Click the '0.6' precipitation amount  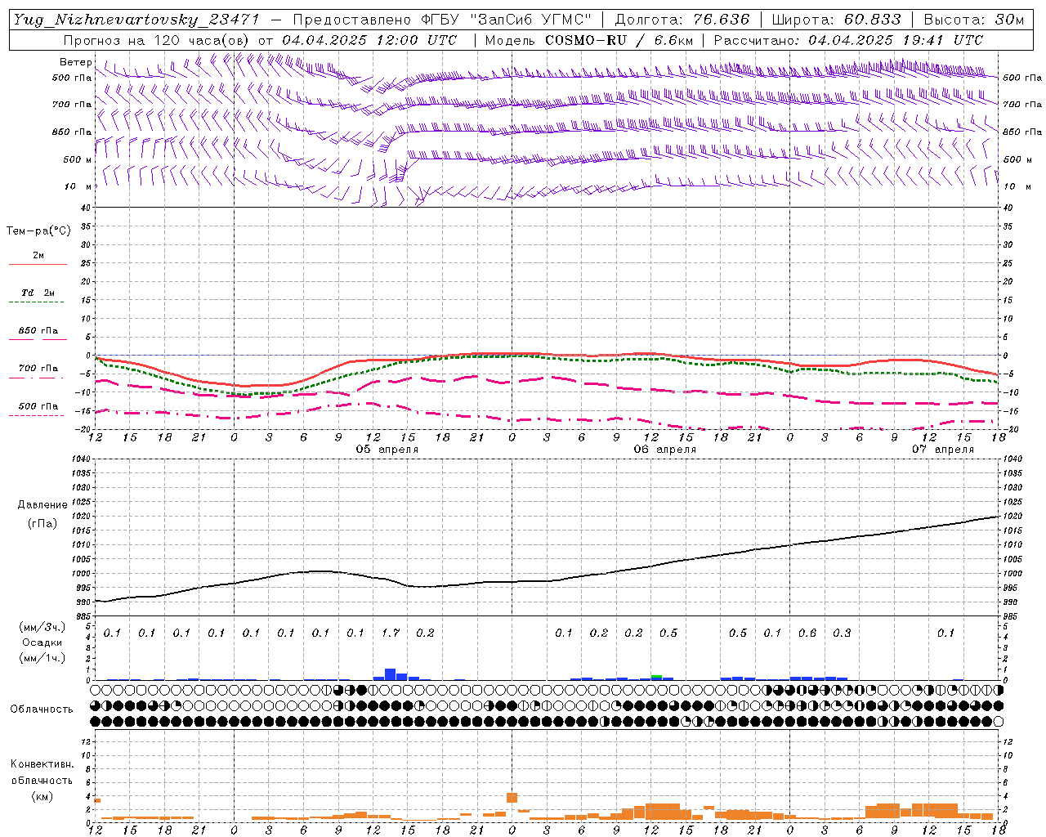[x=807, y=633]
